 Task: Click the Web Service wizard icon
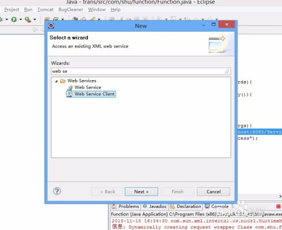(70, 87)
